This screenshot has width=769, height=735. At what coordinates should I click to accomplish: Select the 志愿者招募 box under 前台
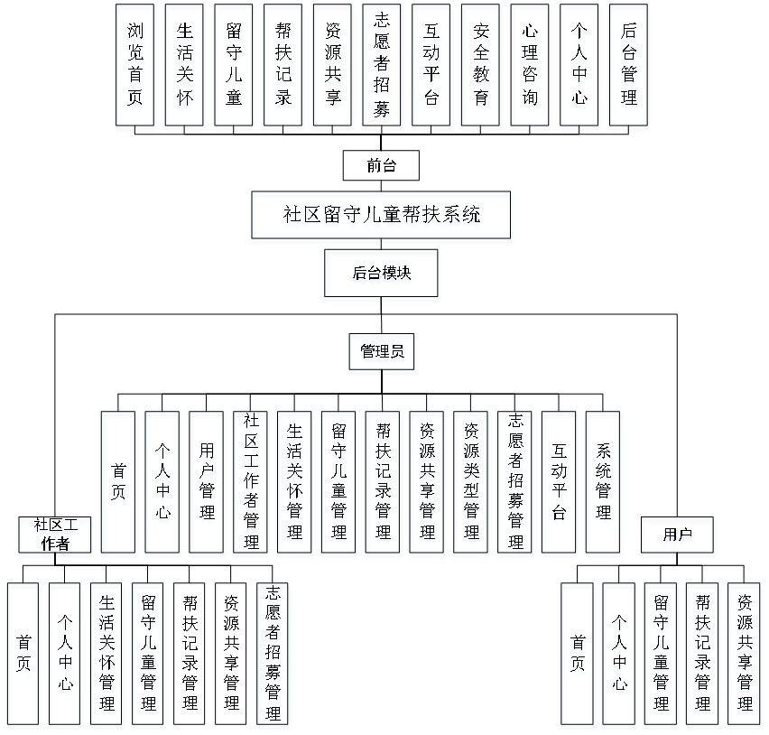point(382,65)
